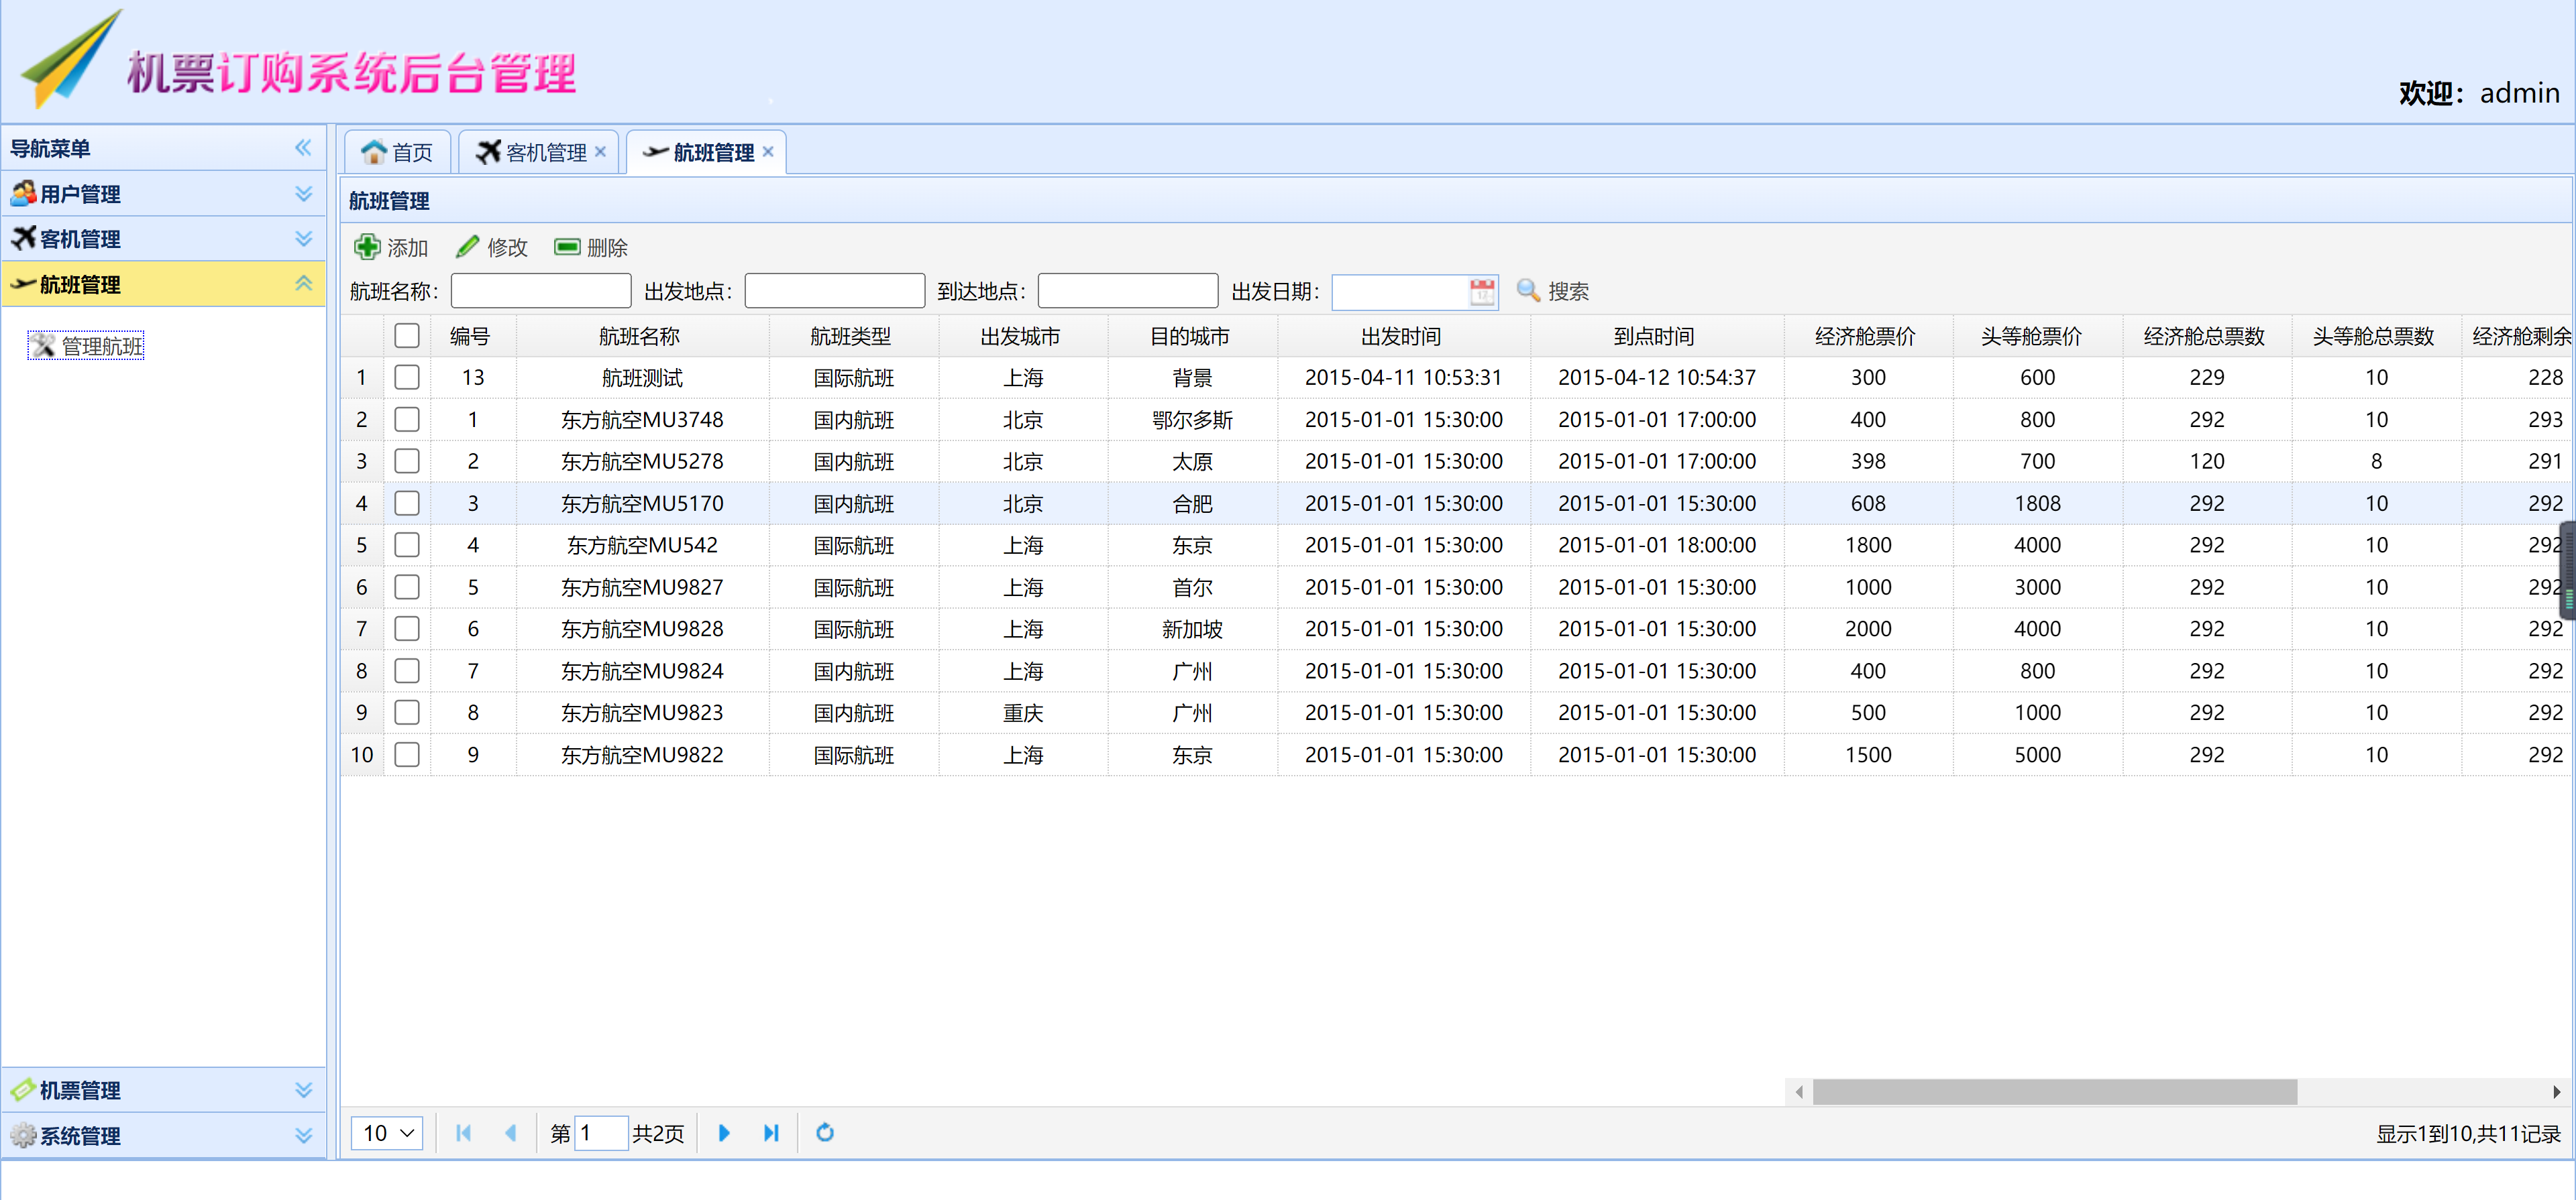Click the 航班名称 search input field

(x=540, y=291)
